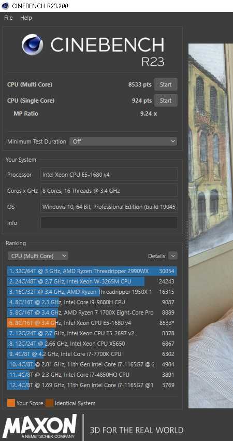Select the i7-1165G7 1.69 GHz ranking row

tap(92, 385)
